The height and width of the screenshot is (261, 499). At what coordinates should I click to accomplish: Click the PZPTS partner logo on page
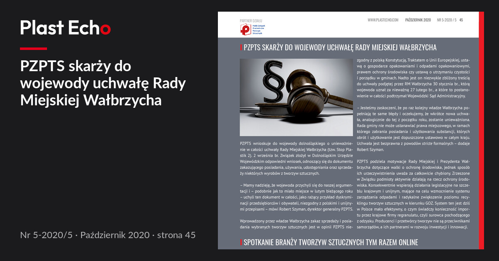point(252,30)
